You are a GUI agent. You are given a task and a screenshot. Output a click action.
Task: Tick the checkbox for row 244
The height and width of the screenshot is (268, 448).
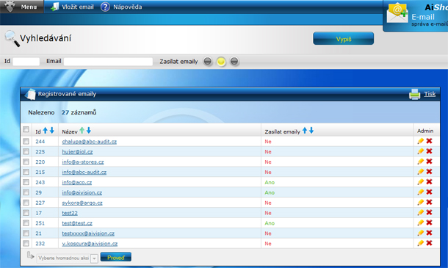click(26, 141)
